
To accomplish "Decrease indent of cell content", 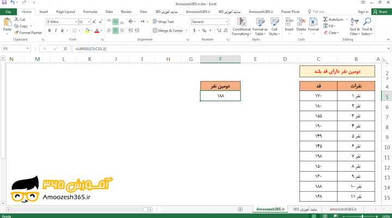I will tap(131, 31).
